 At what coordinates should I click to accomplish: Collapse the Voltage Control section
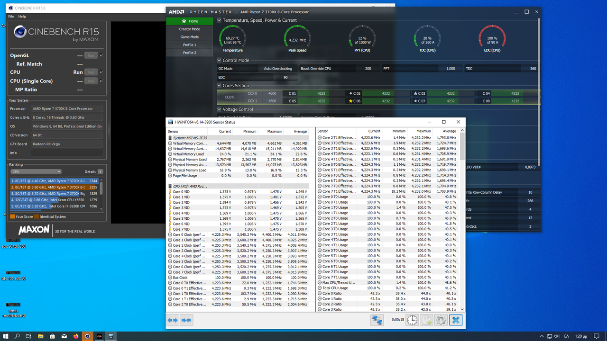click(x=219, y=109)
